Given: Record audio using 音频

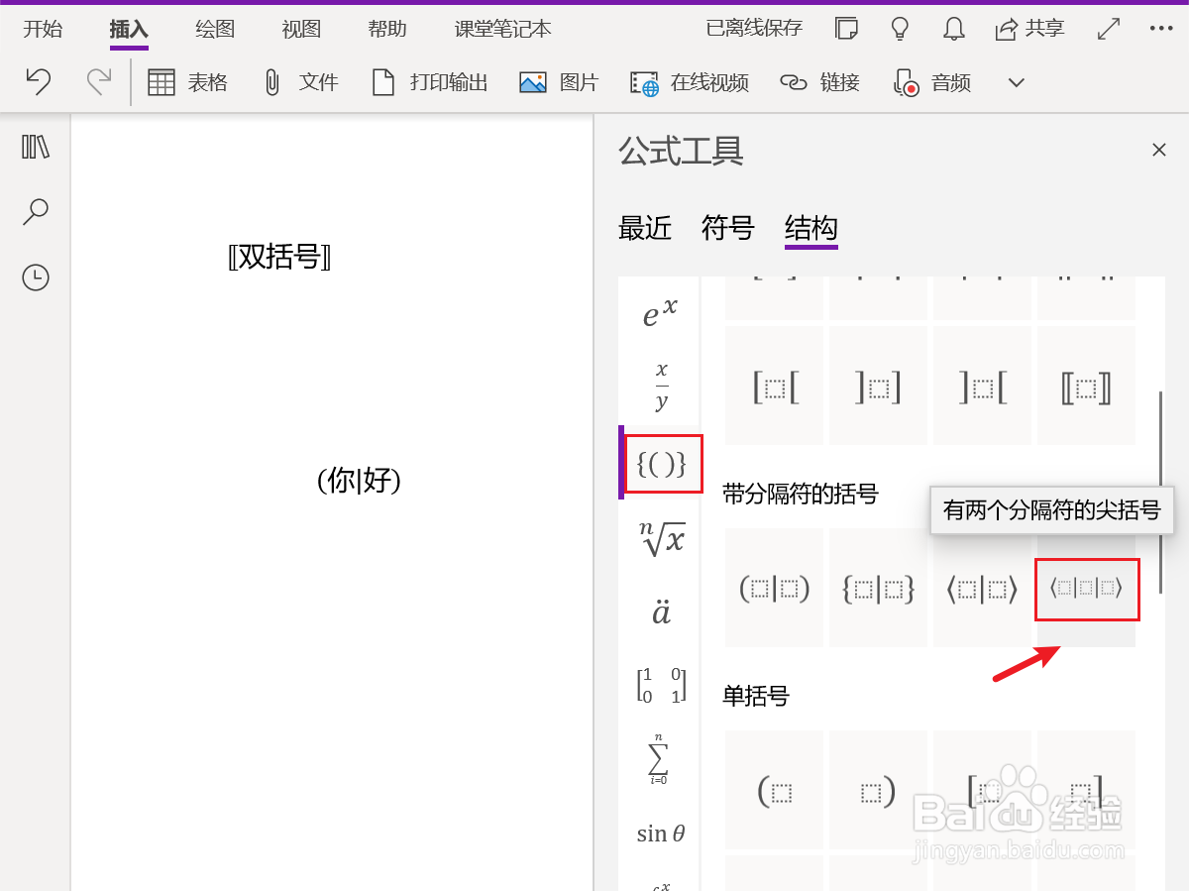Looking at the screenshot, I should (x=931, y=82).
